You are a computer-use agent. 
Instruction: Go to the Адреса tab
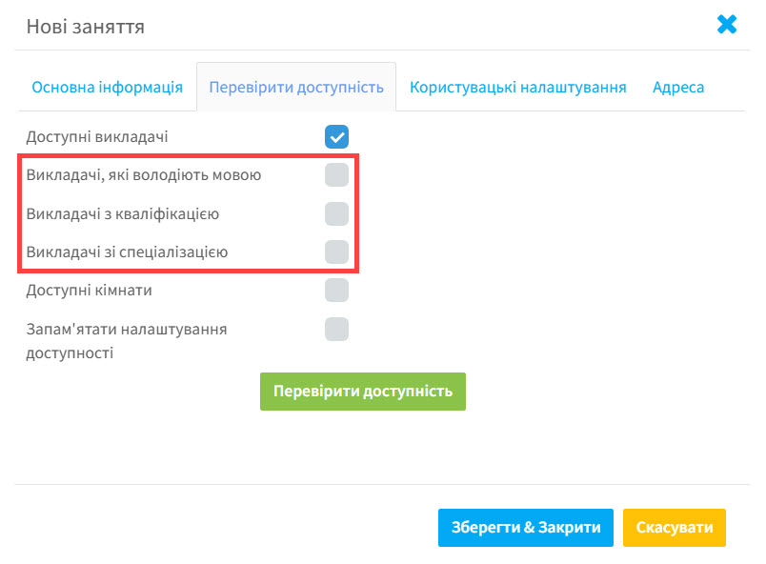point(678,88)
